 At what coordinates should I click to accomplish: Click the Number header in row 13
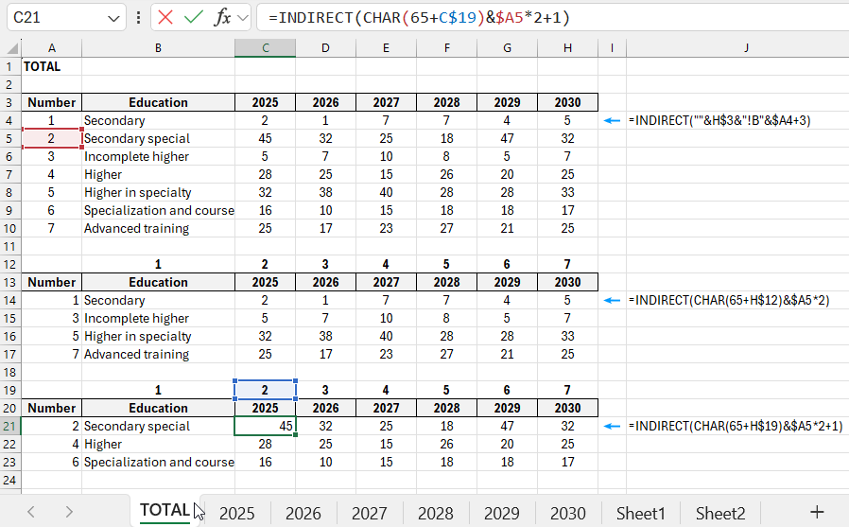click(51, 282)
